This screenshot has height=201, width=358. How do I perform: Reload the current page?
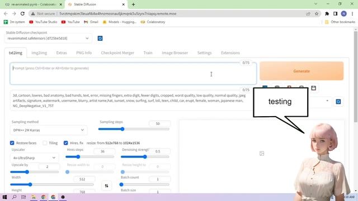pyautogui.click(x=22, y=13)
